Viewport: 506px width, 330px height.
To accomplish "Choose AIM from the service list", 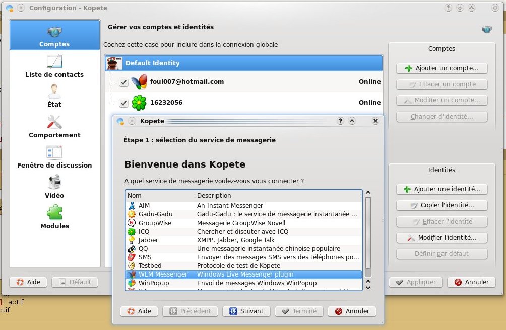I will (x=243, y=206).
